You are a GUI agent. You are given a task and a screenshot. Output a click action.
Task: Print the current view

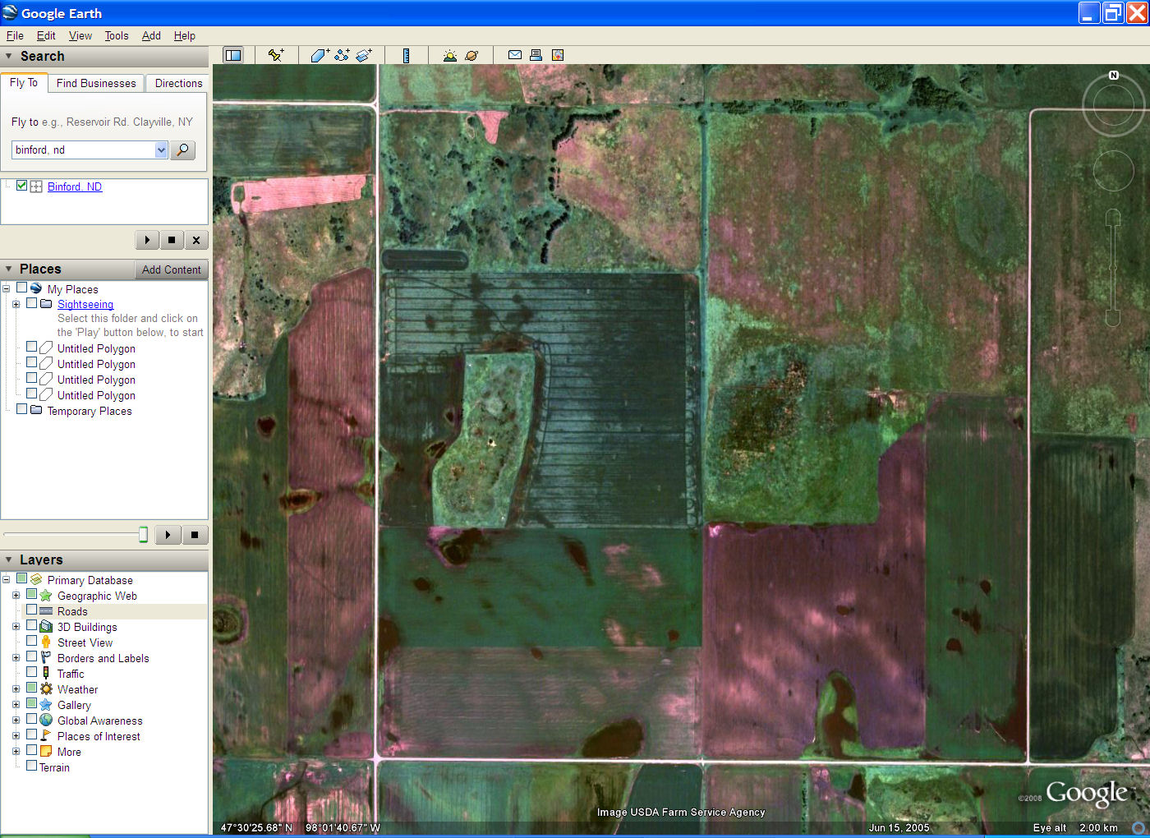(536, 55)
